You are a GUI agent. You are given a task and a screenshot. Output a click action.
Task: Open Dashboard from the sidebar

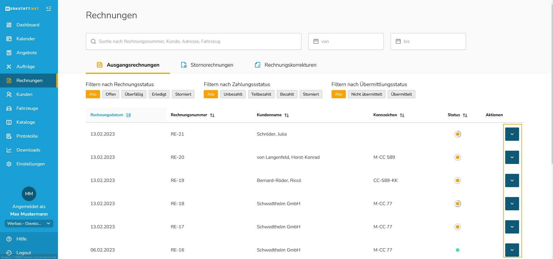(x=28, y=25)
